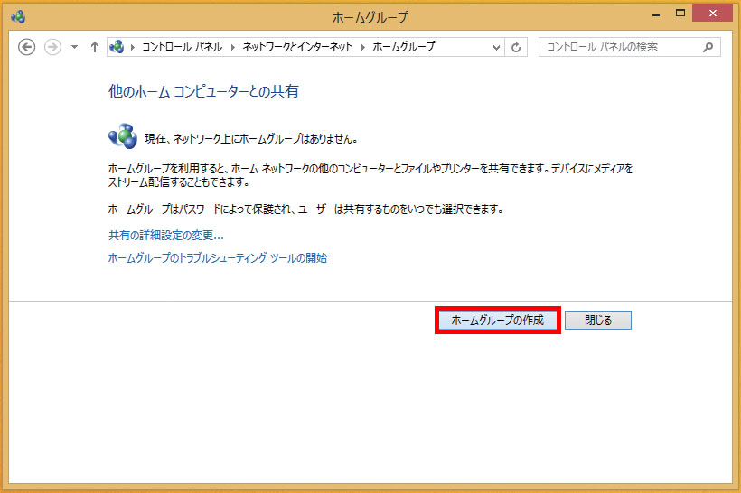Image resolution: width=741 pixels, height=493 pixels.
Task: Expand the arrow after コントロール パネル in the breadcrumb
Action: point(233,47)
